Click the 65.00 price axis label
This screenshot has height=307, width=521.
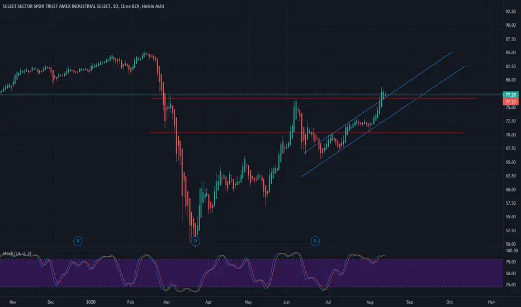pos(510,162)
